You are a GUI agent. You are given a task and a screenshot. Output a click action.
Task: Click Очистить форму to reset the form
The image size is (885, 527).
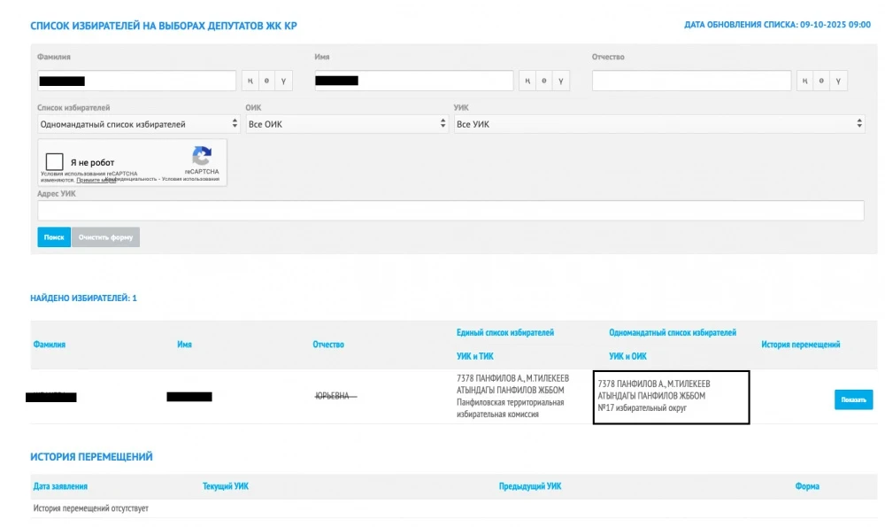click(105, 237)
